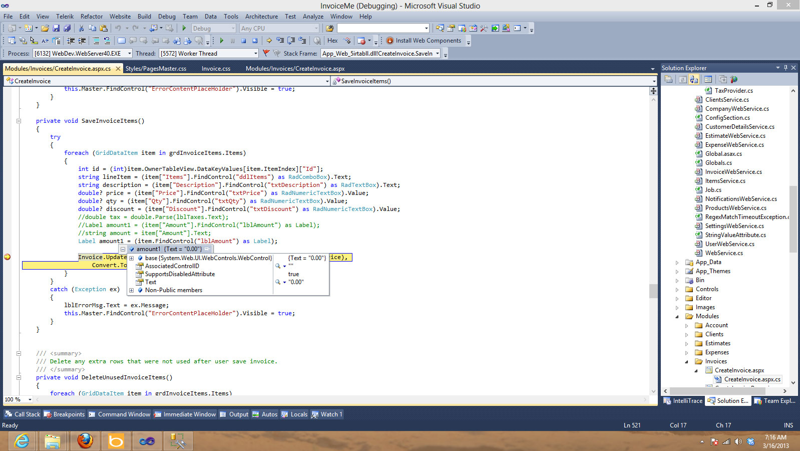Switch to the Styles/PagesMaster.css tab
Viewport: 800px width, 451px height.
(156, 69)
